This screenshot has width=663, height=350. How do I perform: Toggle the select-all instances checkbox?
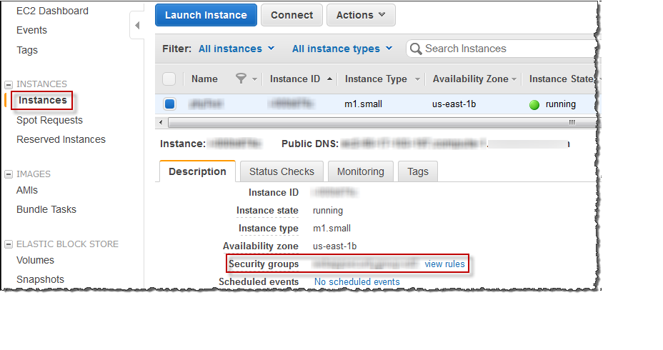[169, 79]
